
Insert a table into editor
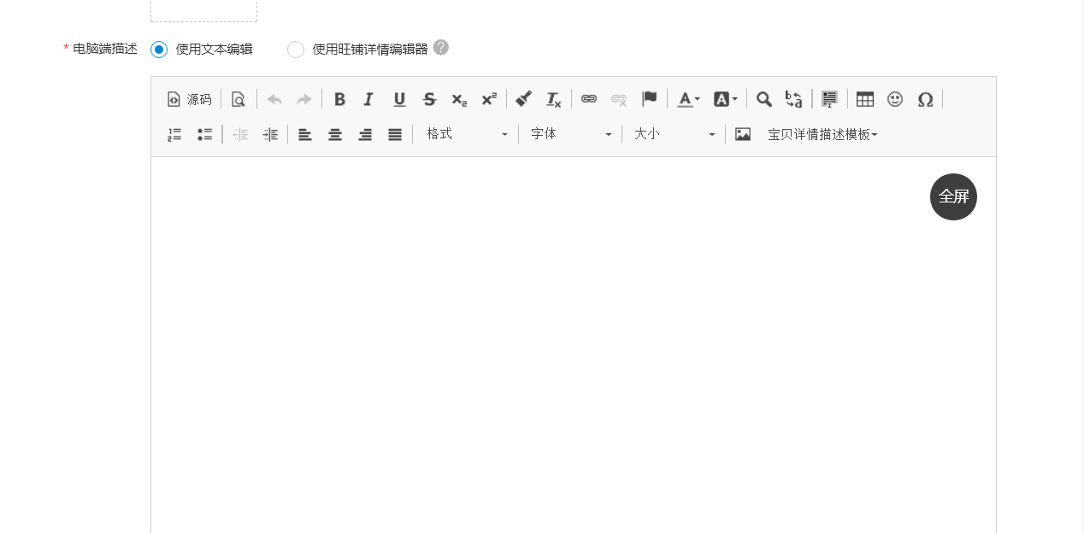click(x=864, y=99)
